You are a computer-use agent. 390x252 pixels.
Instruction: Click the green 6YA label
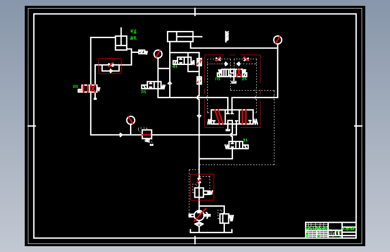tap(76, 87)
